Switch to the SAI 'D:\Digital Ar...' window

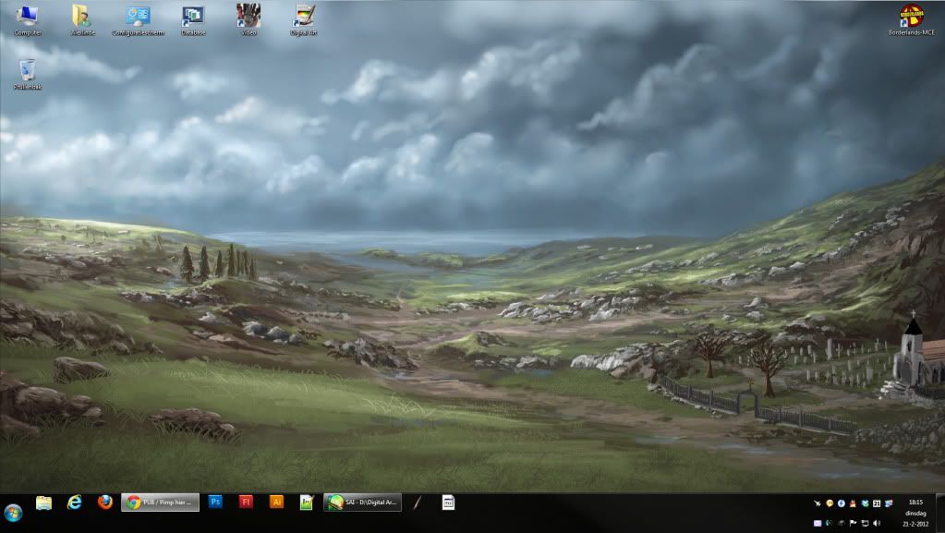click(x=362, y=503)
